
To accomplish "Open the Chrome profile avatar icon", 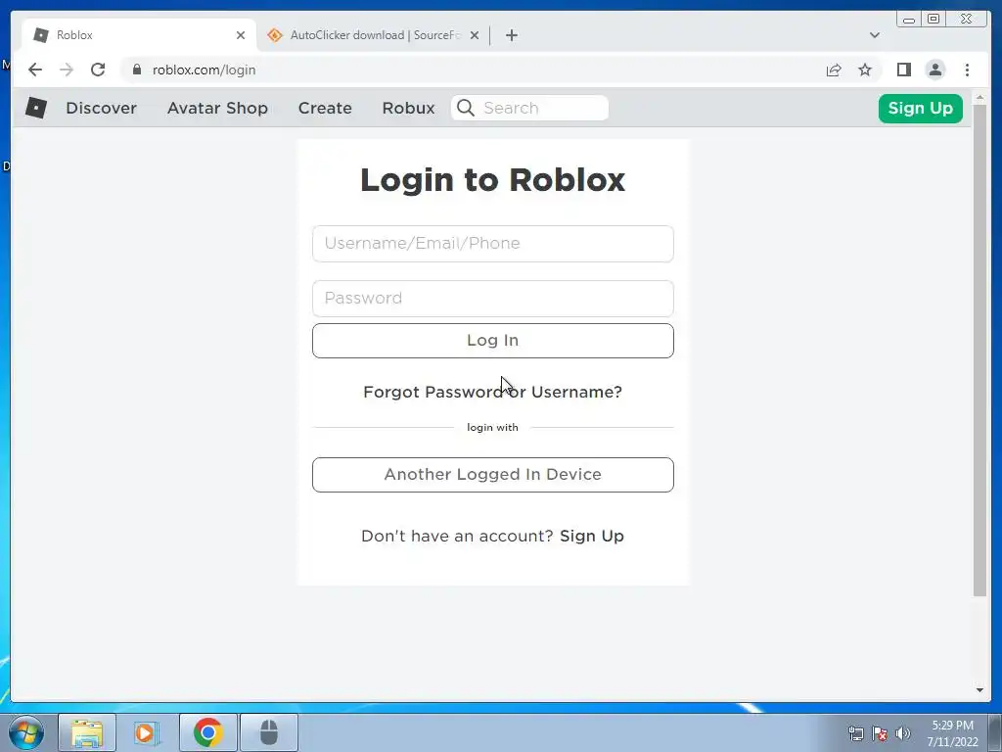I will pos(934,70).
